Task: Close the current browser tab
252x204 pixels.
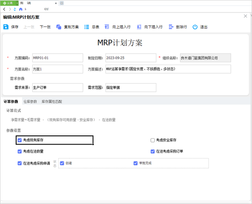Action: [x=56, y=3]
